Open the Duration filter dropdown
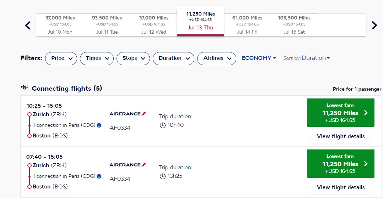This screenshot has height=198, width=383. 173,58
